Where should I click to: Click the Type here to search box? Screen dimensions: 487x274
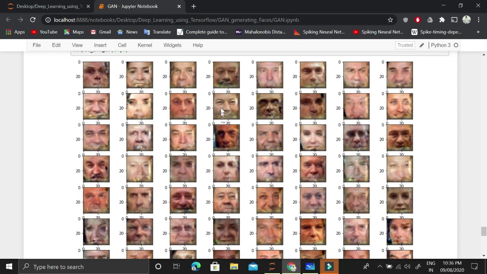[83, 266]
